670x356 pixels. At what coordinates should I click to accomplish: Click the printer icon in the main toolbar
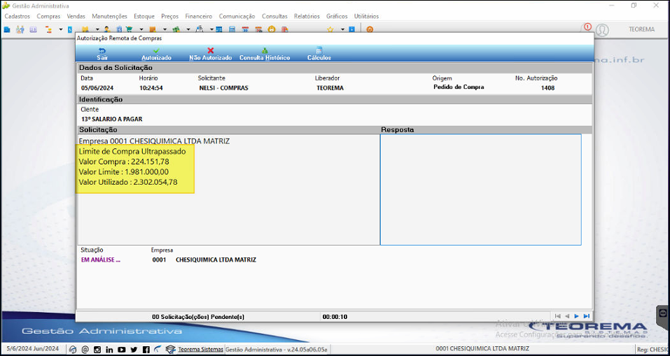[200, 29]
